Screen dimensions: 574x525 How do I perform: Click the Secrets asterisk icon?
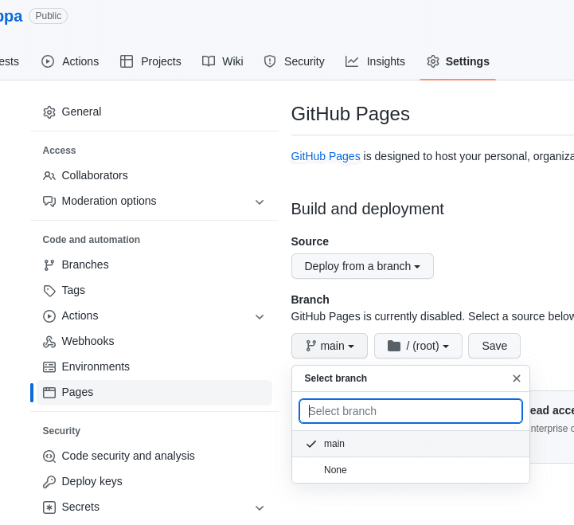[x=49, y=507]
